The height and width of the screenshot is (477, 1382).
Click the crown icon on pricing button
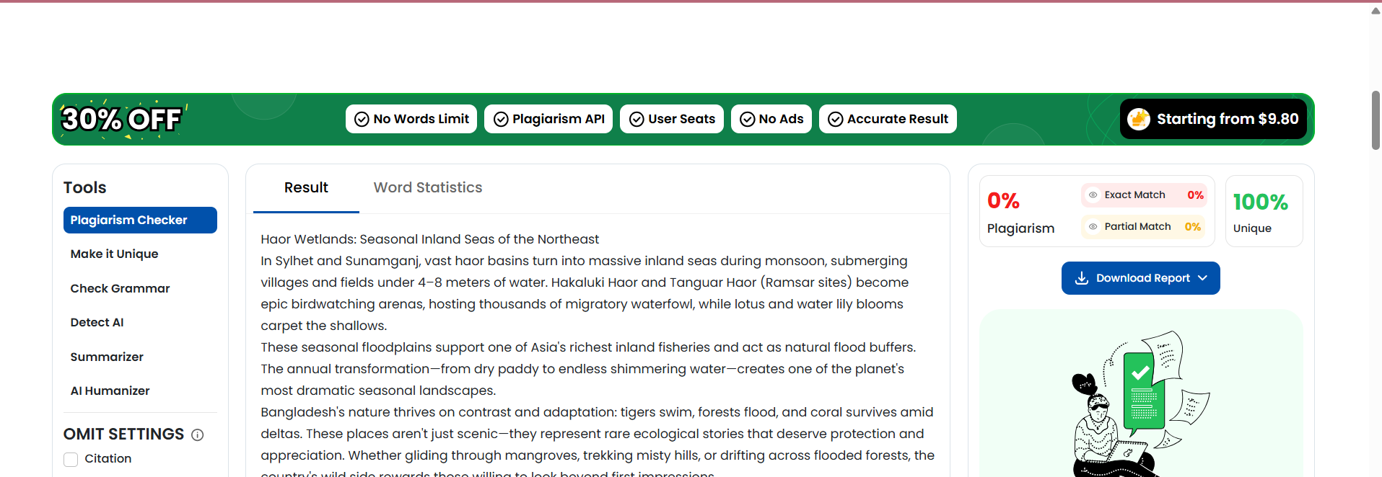click(1139, 119)
